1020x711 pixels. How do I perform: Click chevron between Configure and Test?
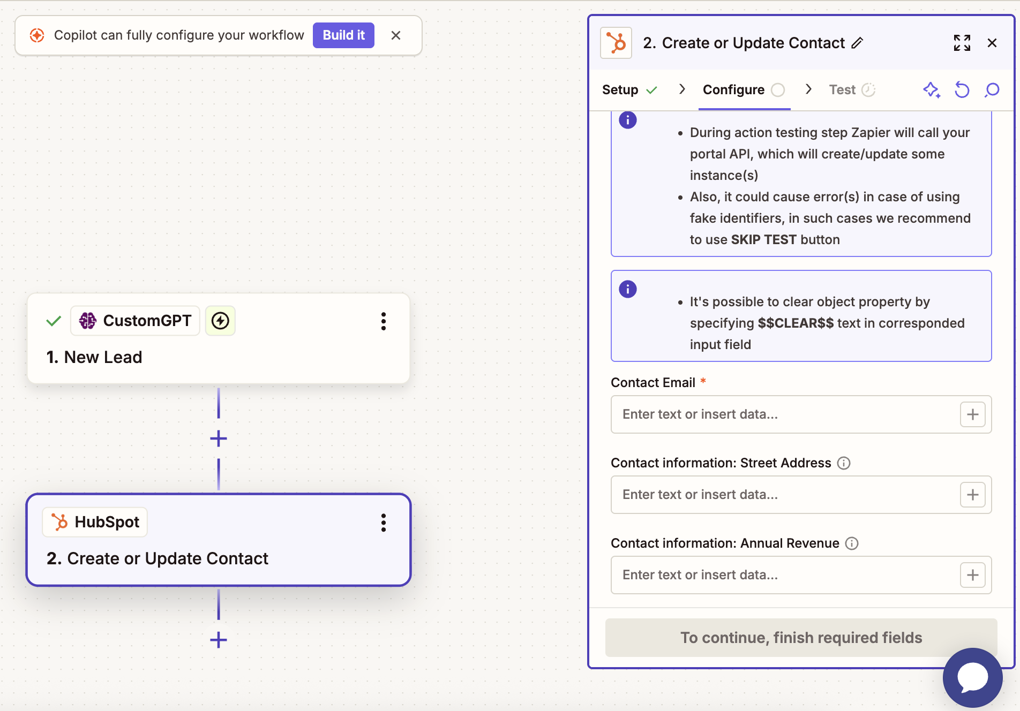tap(808, 89)
